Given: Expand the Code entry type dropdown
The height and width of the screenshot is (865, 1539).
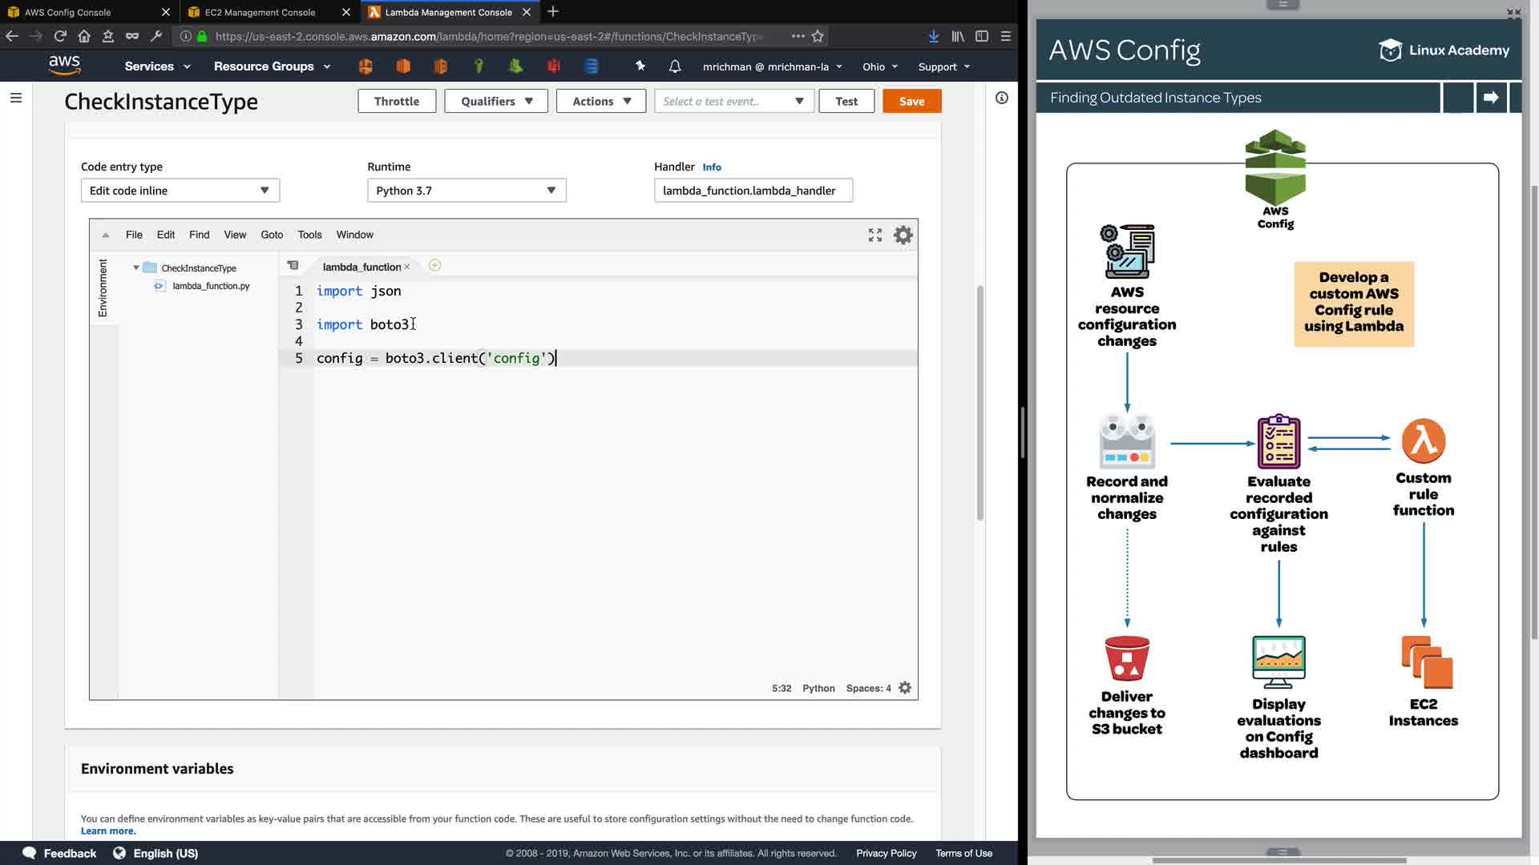Looking at the screenshot, I should coord(180,191).
